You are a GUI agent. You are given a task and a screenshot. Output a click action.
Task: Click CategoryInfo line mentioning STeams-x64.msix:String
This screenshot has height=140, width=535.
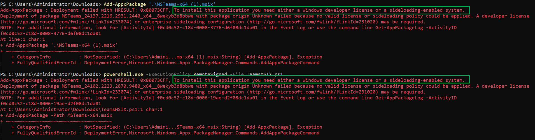click(166, 127)
